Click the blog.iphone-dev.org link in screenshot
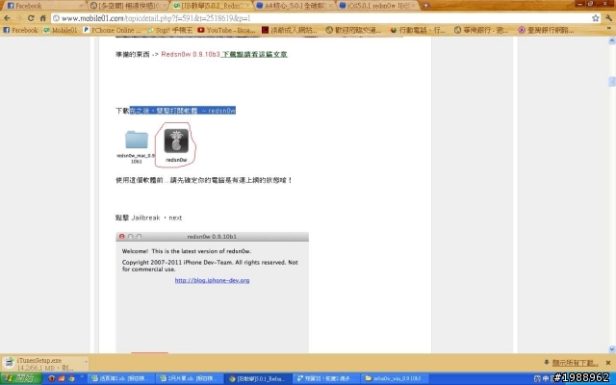Viewport: 616px width, 385px height. tap(212, 280)
